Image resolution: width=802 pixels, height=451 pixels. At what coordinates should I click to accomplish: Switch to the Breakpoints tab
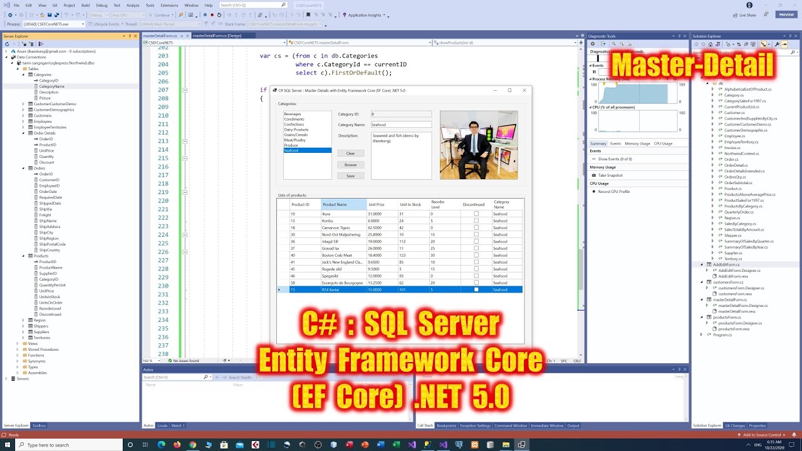[x=446, y=425]
